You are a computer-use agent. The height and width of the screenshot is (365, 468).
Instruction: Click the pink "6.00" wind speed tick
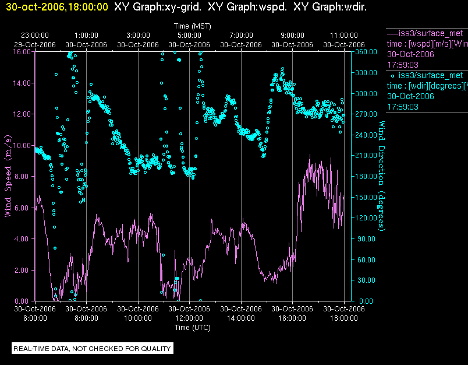coord(23,208)
